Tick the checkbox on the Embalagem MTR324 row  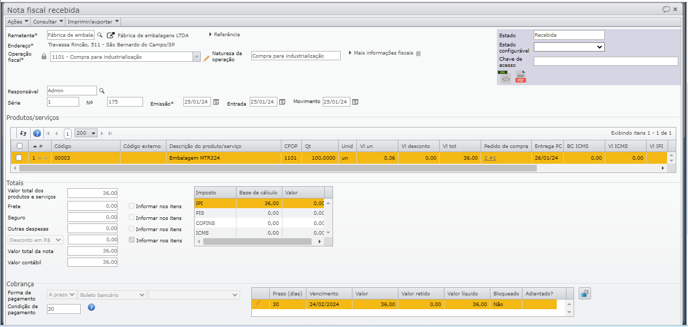(19, 158)
